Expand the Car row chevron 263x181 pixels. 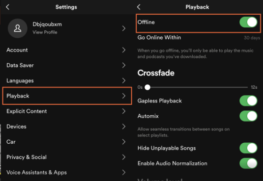pyautogui.click(x=124, y=142)
